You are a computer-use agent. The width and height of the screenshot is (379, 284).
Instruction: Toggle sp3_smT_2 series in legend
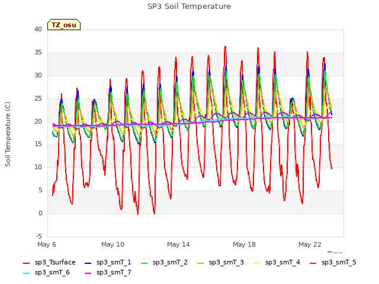(x=164, y=263)
